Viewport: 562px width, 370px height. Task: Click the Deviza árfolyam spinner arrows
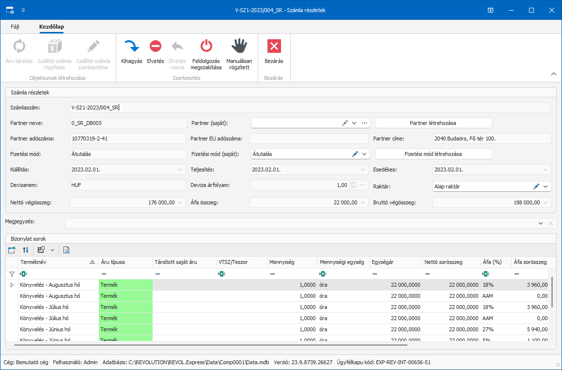tap(353, 185)
